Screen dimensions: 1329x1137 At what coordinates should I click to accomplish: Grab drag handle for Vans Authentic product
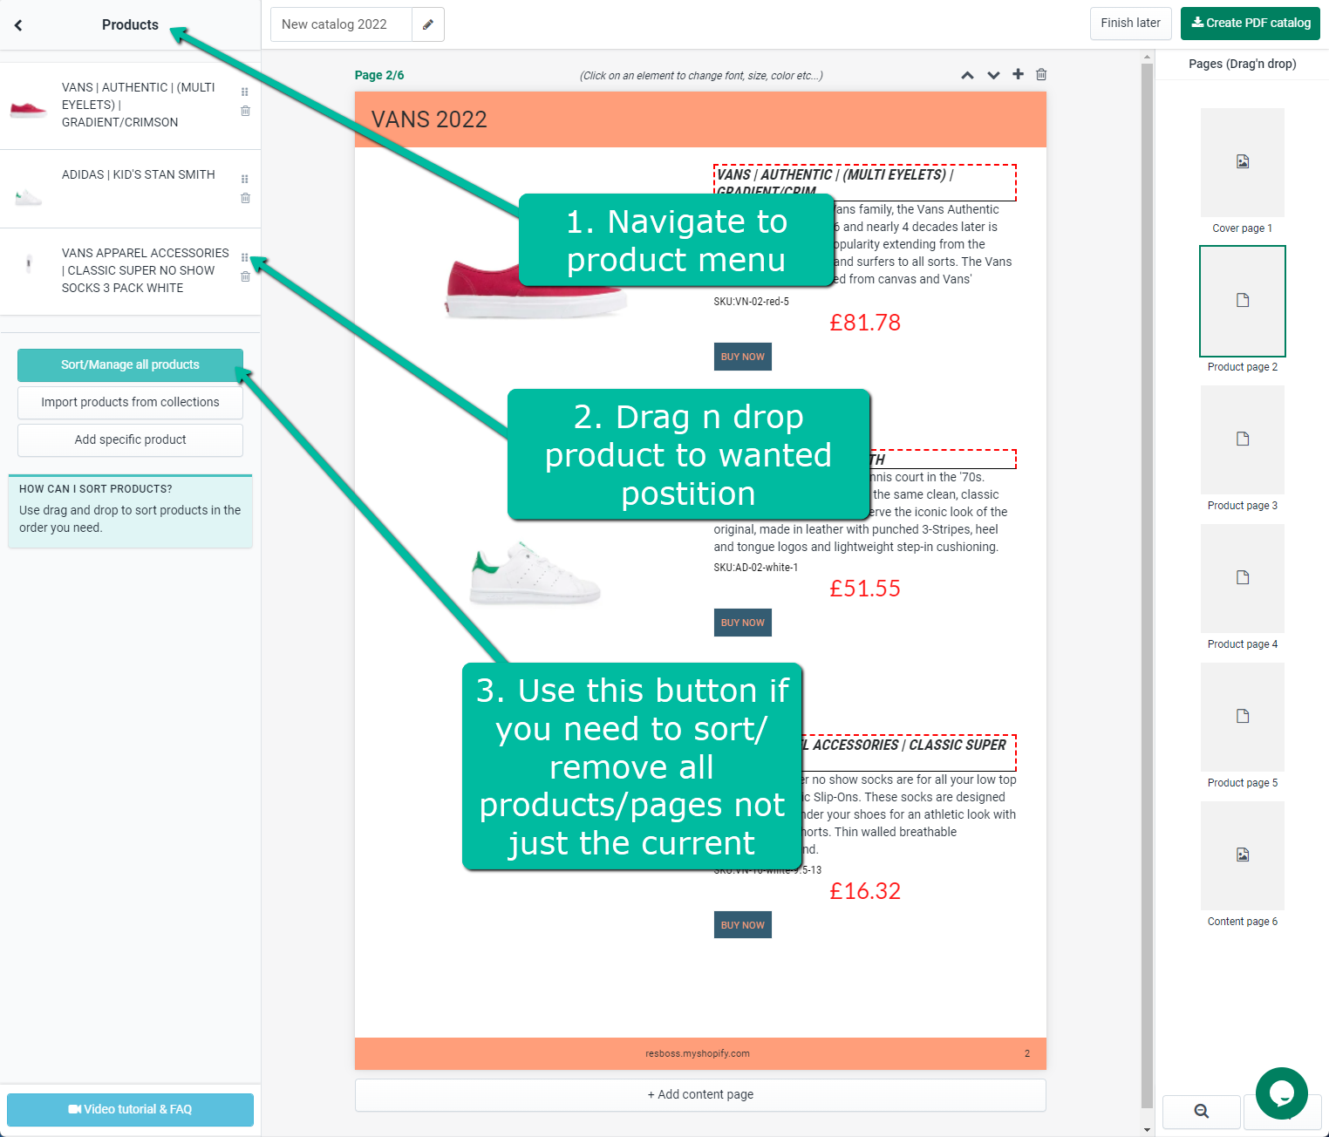pyautogui.click(x=245, y=92)
